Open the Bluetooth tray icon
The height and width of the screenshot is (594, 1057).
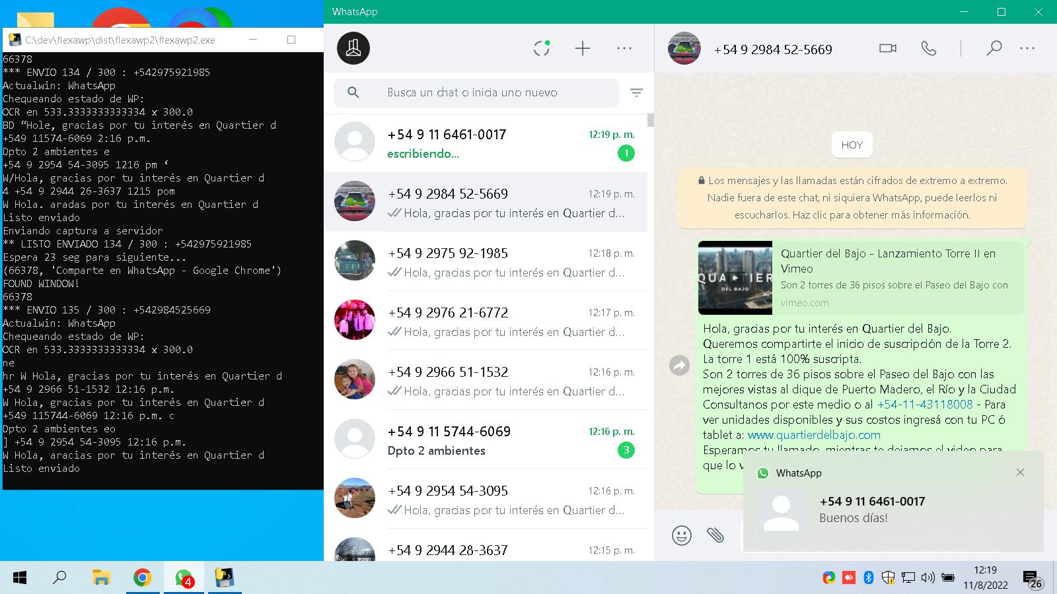tap(869, 578)
